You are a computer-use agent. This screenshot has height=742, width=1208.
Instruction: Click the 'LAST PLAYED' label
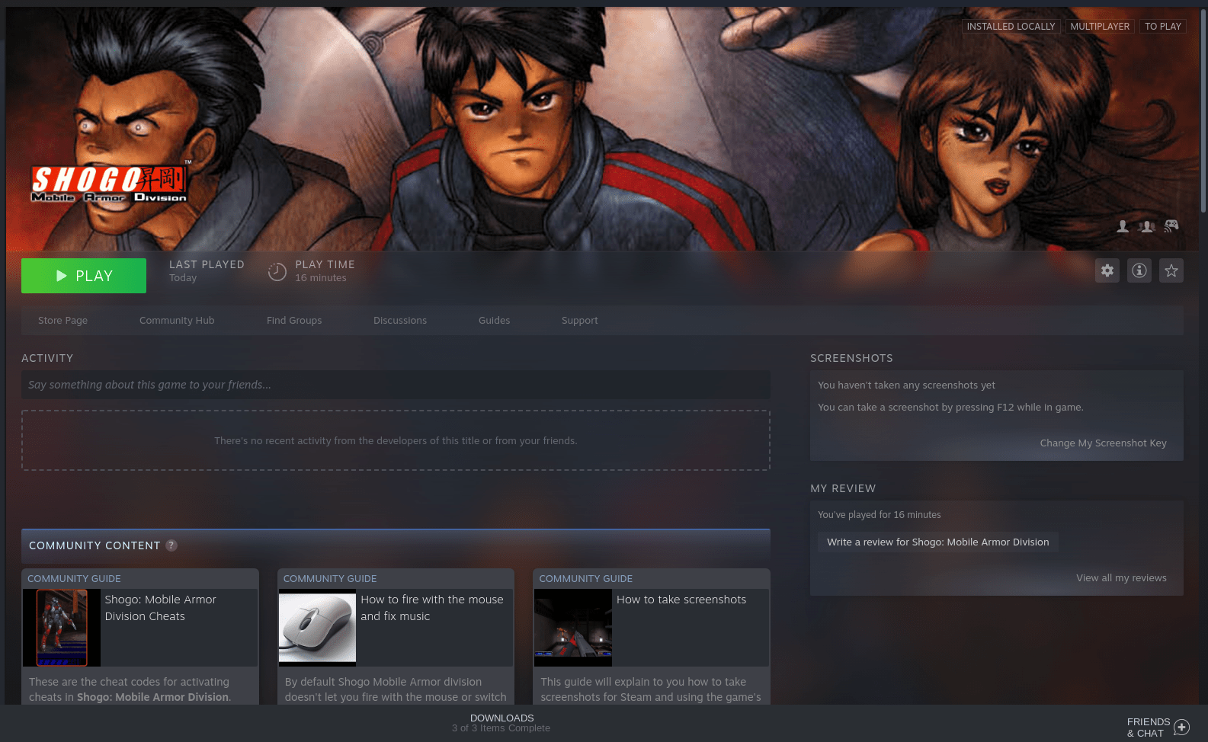[207, 264]
